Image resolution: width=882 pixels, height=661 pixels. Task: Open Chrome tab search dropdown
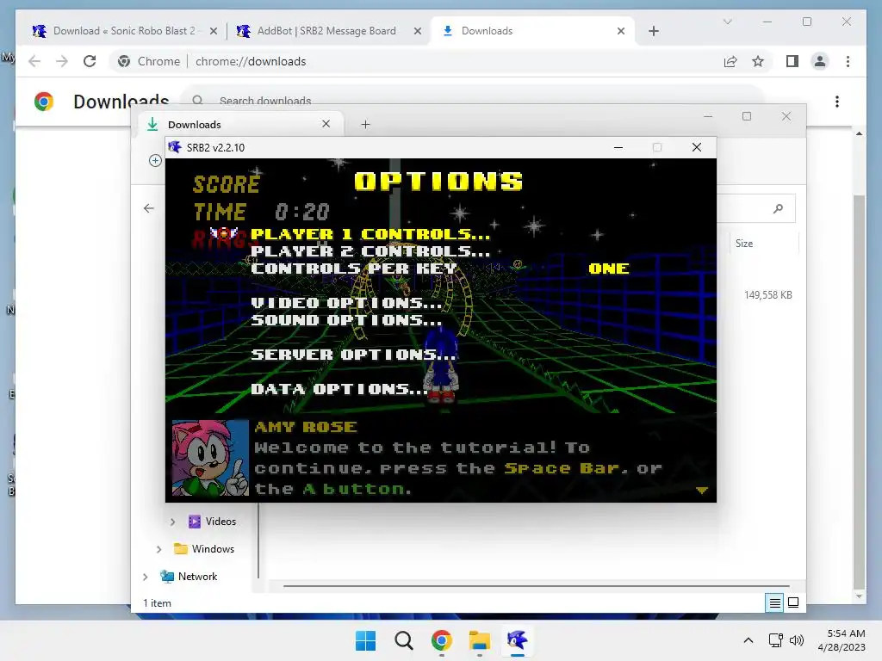click(x=727, y=22)
